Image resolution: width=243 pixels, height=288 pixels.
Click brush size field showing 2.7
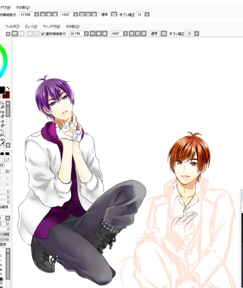5,160
